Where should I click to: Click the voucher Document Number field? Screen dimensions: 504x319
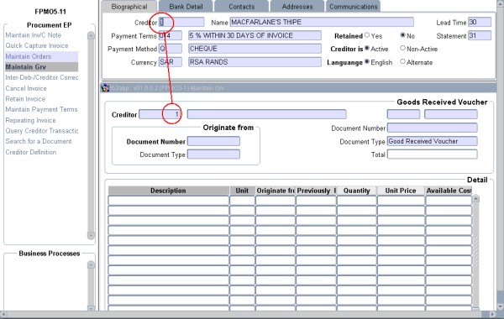click(x=432, y=128)
